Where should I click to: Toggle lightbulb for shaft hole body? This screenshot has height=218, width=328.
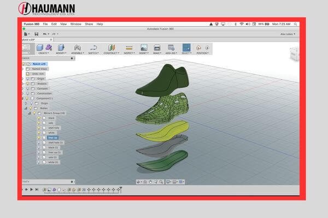pos(39,128)
